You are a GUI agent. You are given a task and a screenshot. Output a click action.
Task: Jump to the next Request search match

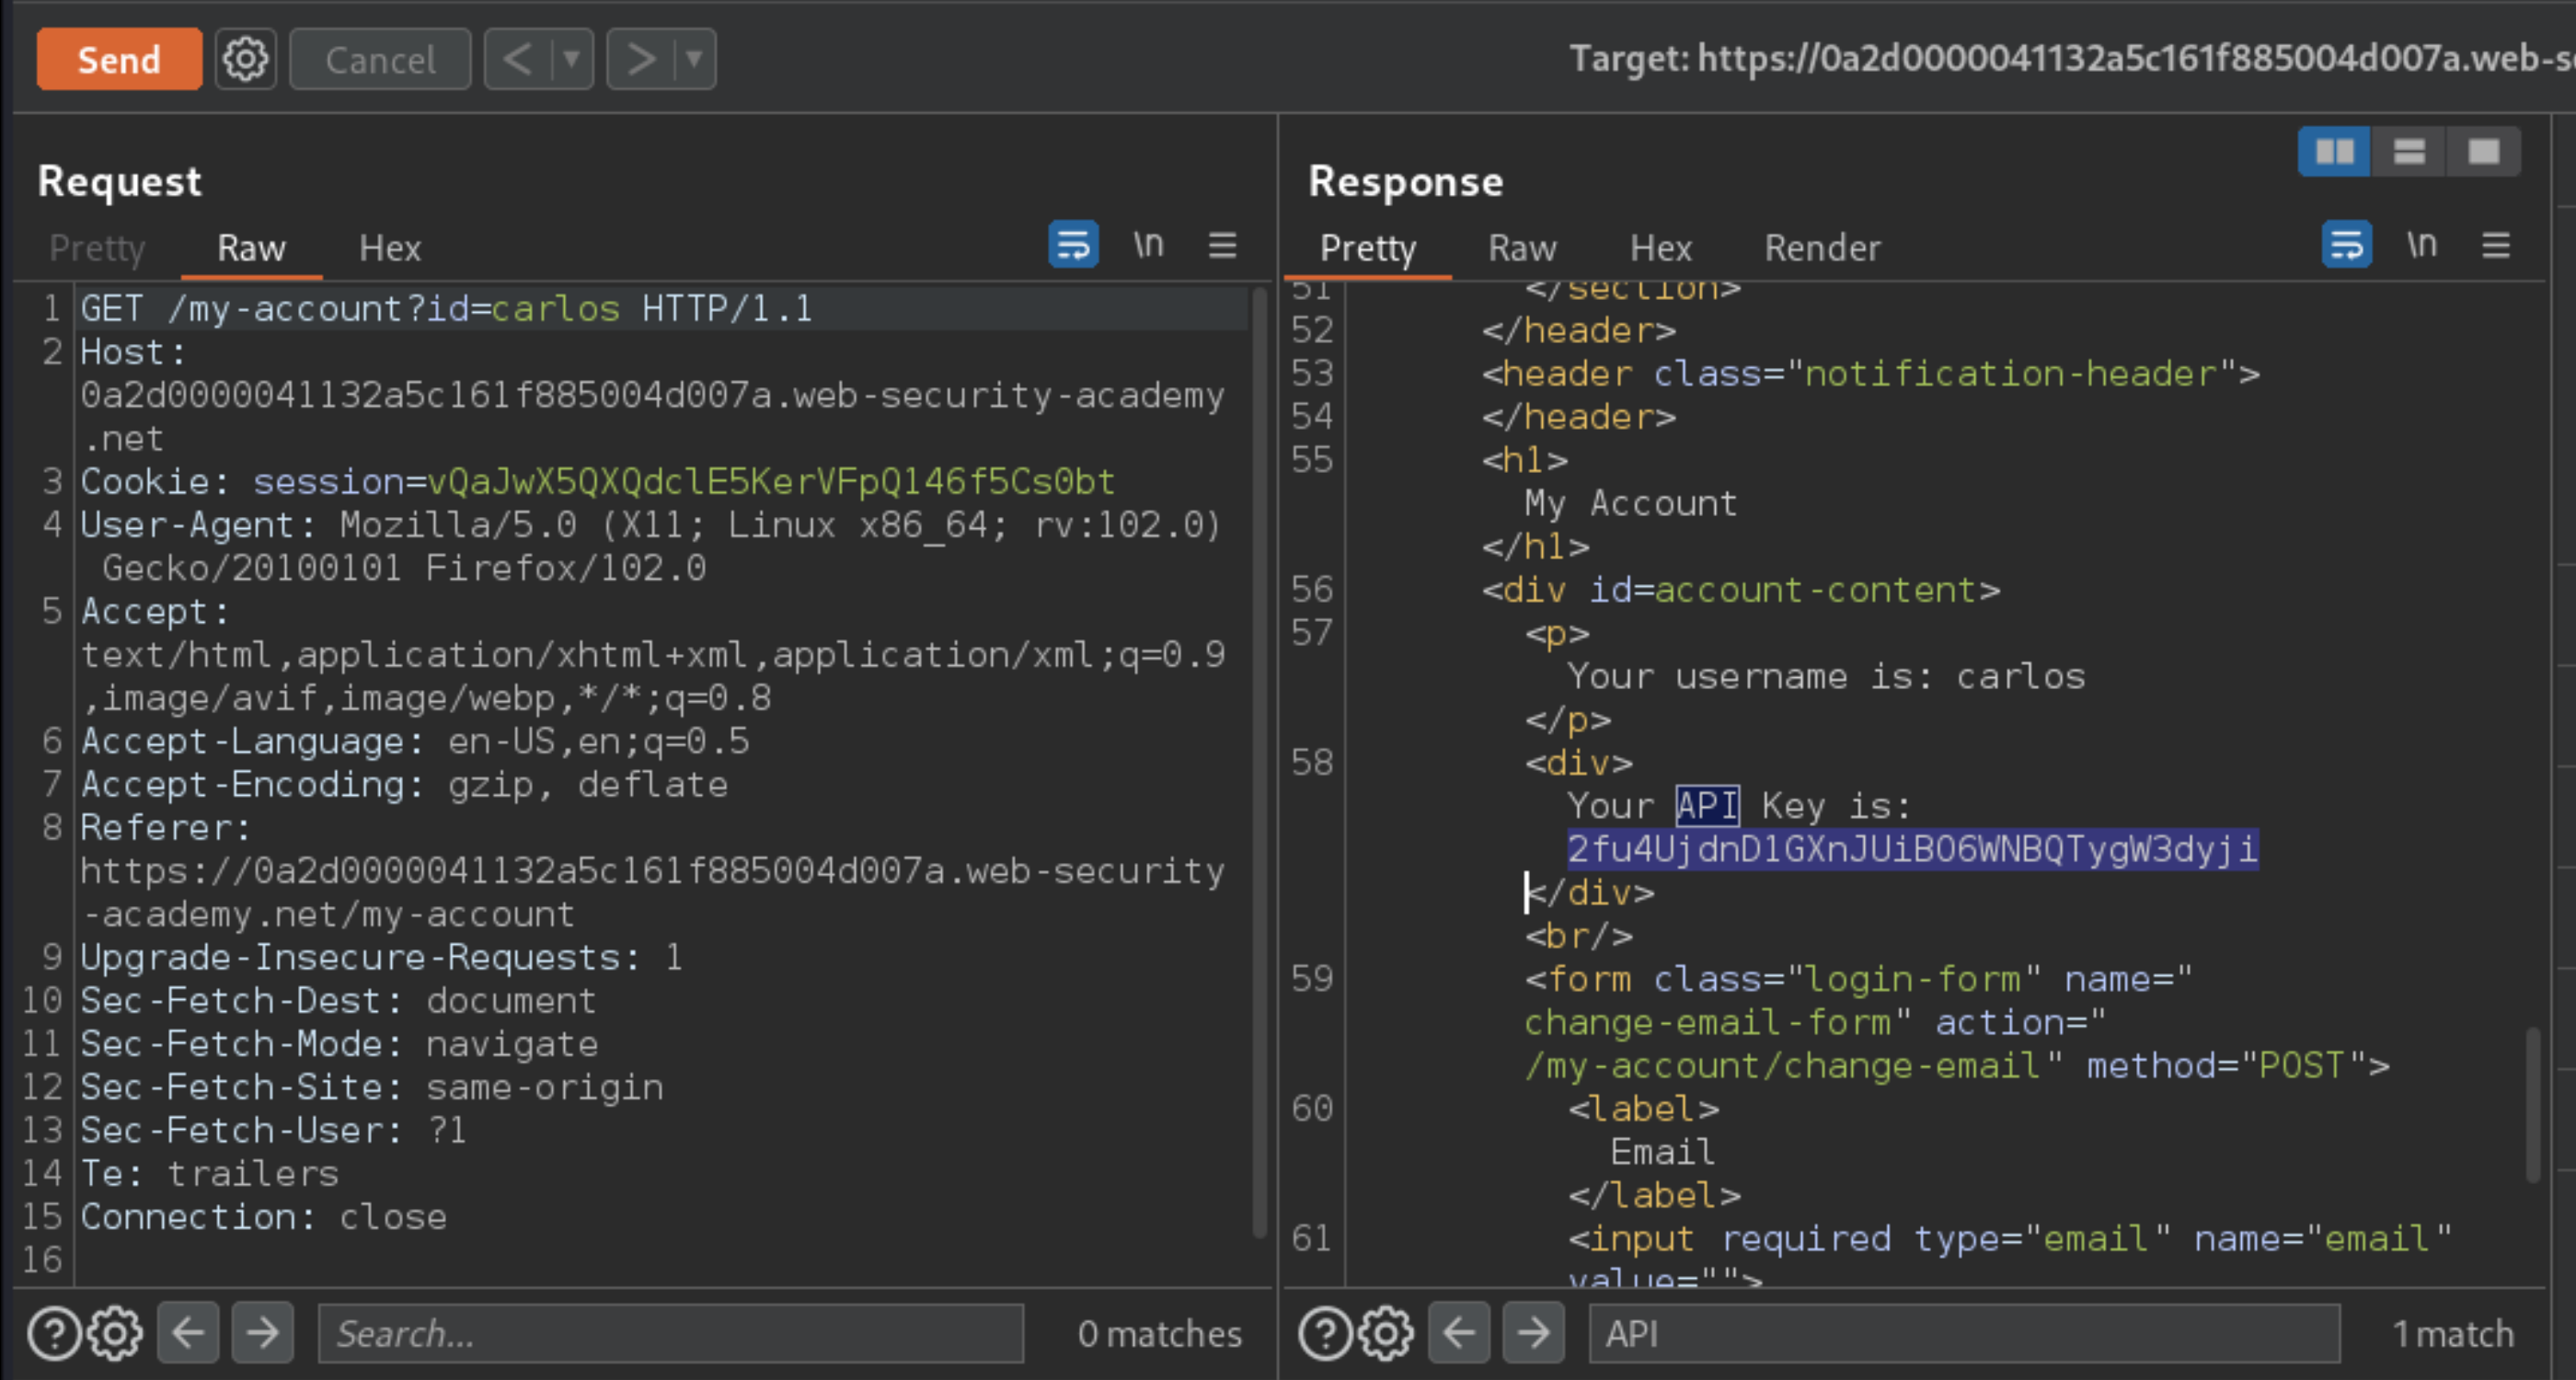262,1333
